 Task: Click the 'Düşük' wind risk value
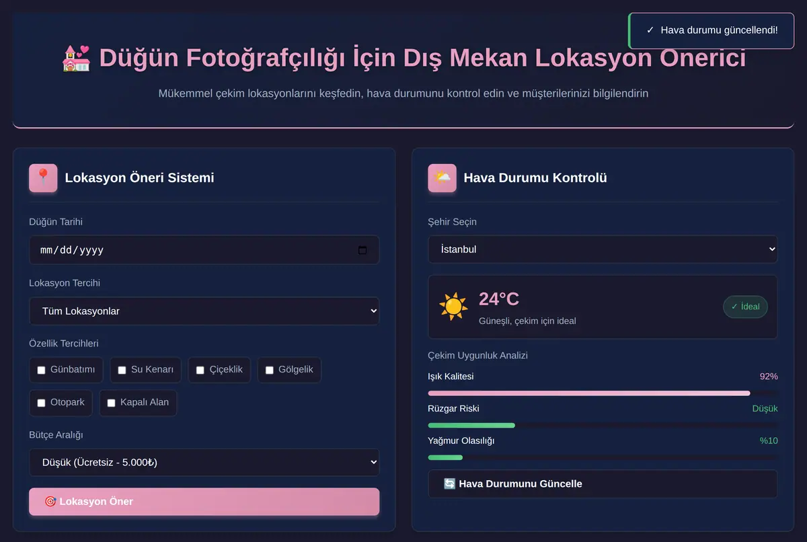point(765,409)
